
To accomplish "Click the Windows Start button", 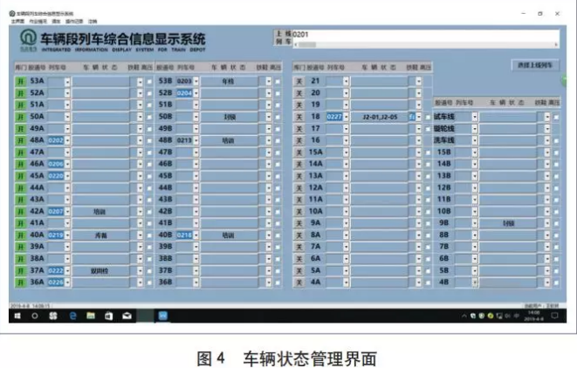I will [17, 316].
